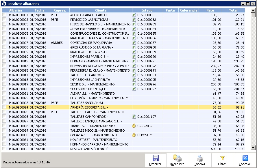Click the Referencia column header

coord(188,10)
